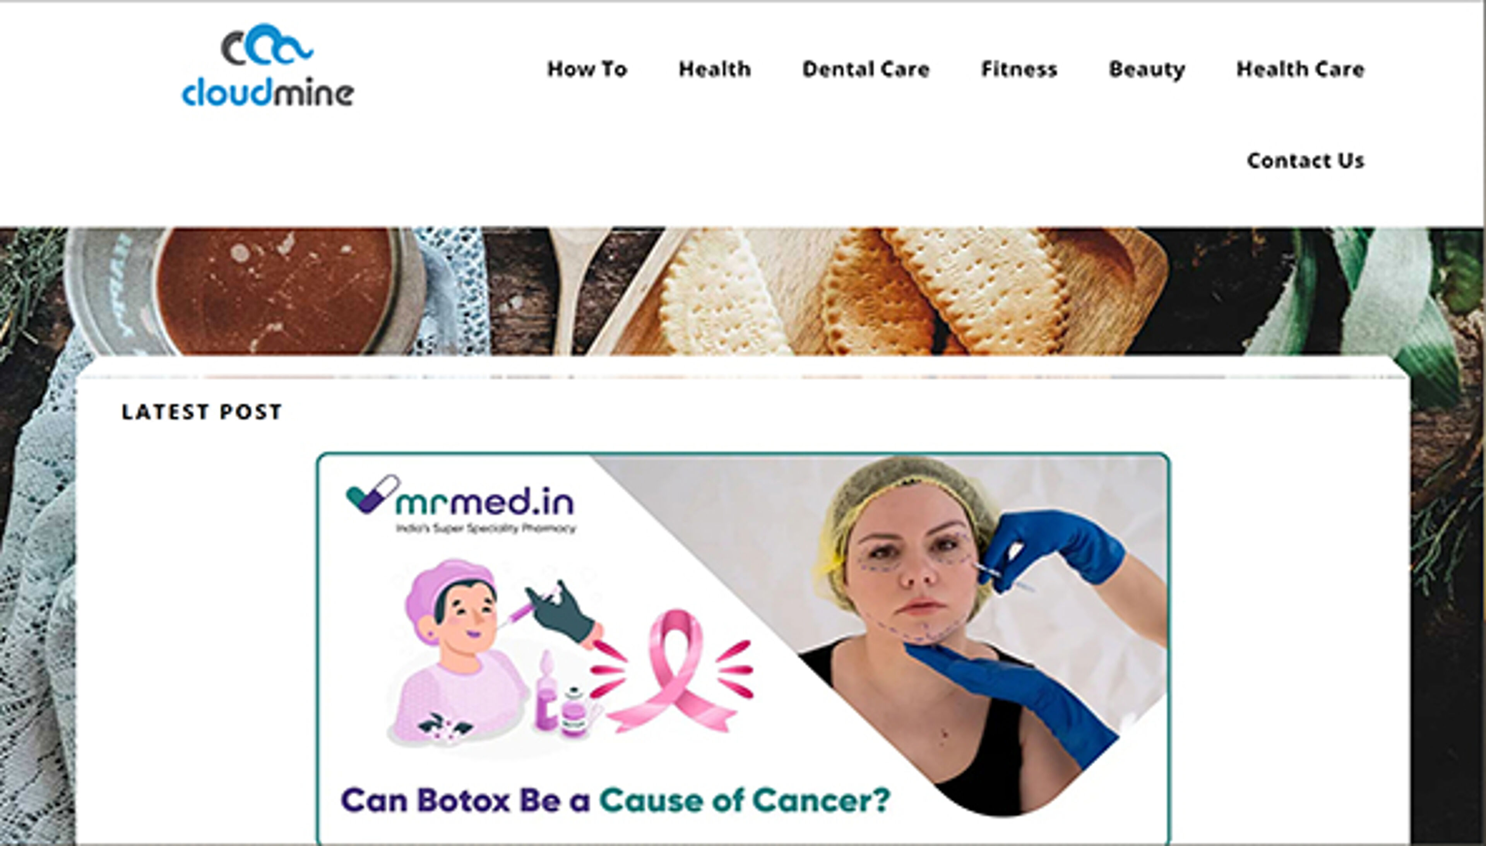Click the LATEST POST heading
This screenshot has height=846, width=1486.
point(202,412)
